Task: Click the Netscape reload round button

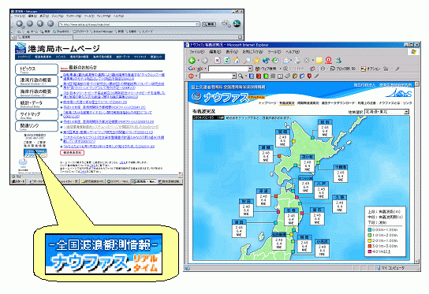Action: point(40,24)
